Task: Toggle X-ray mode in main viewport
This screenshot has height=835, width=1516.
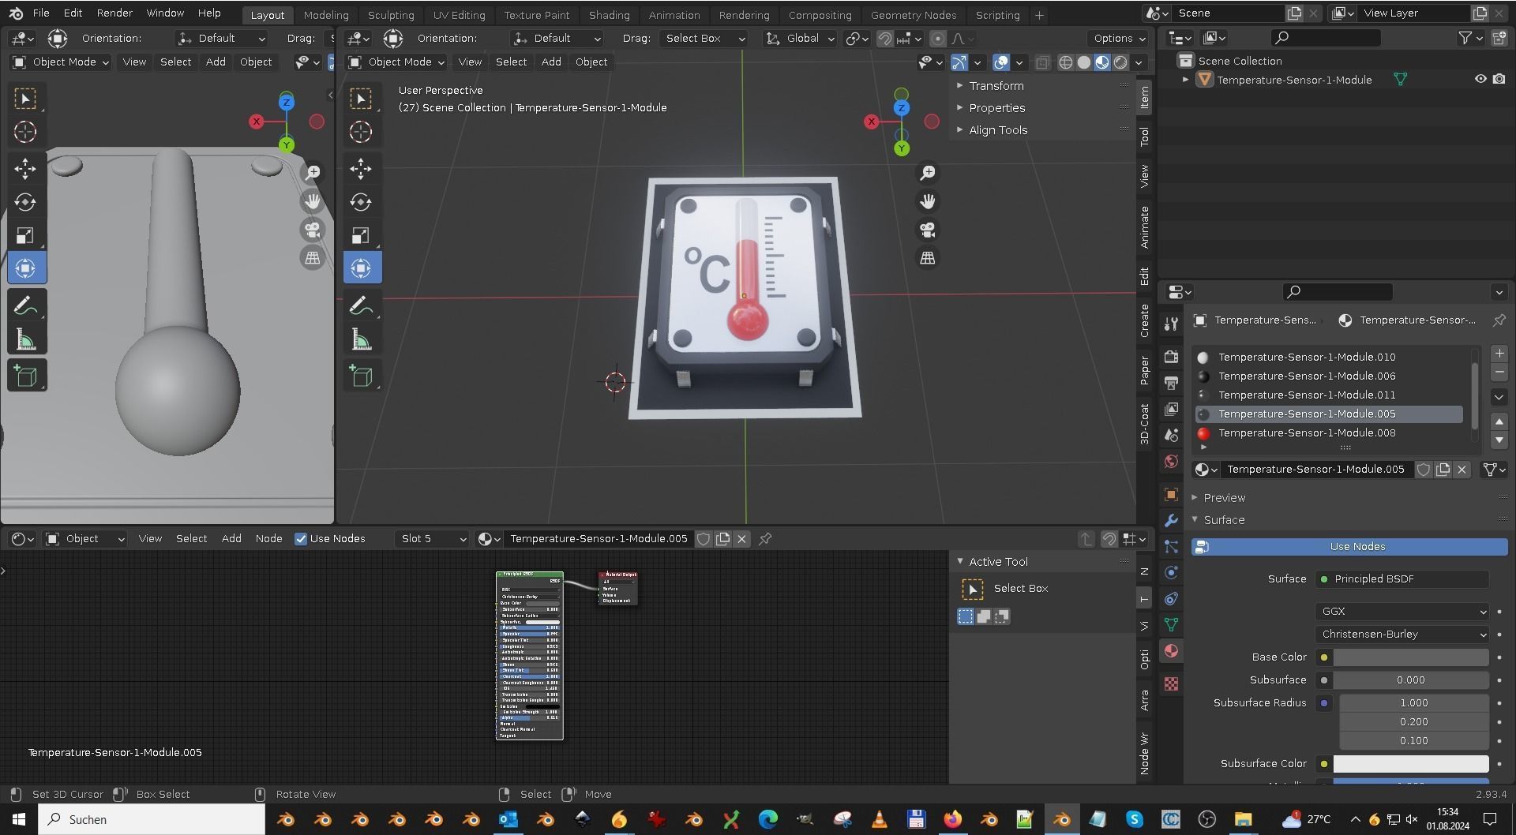Action: 1042,62
